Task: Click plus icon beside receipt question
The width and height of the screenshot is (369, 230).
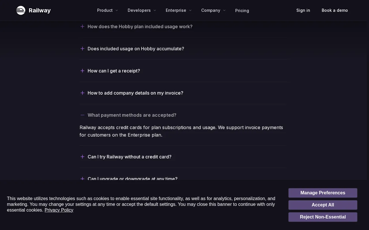Action: coord(82,71)
